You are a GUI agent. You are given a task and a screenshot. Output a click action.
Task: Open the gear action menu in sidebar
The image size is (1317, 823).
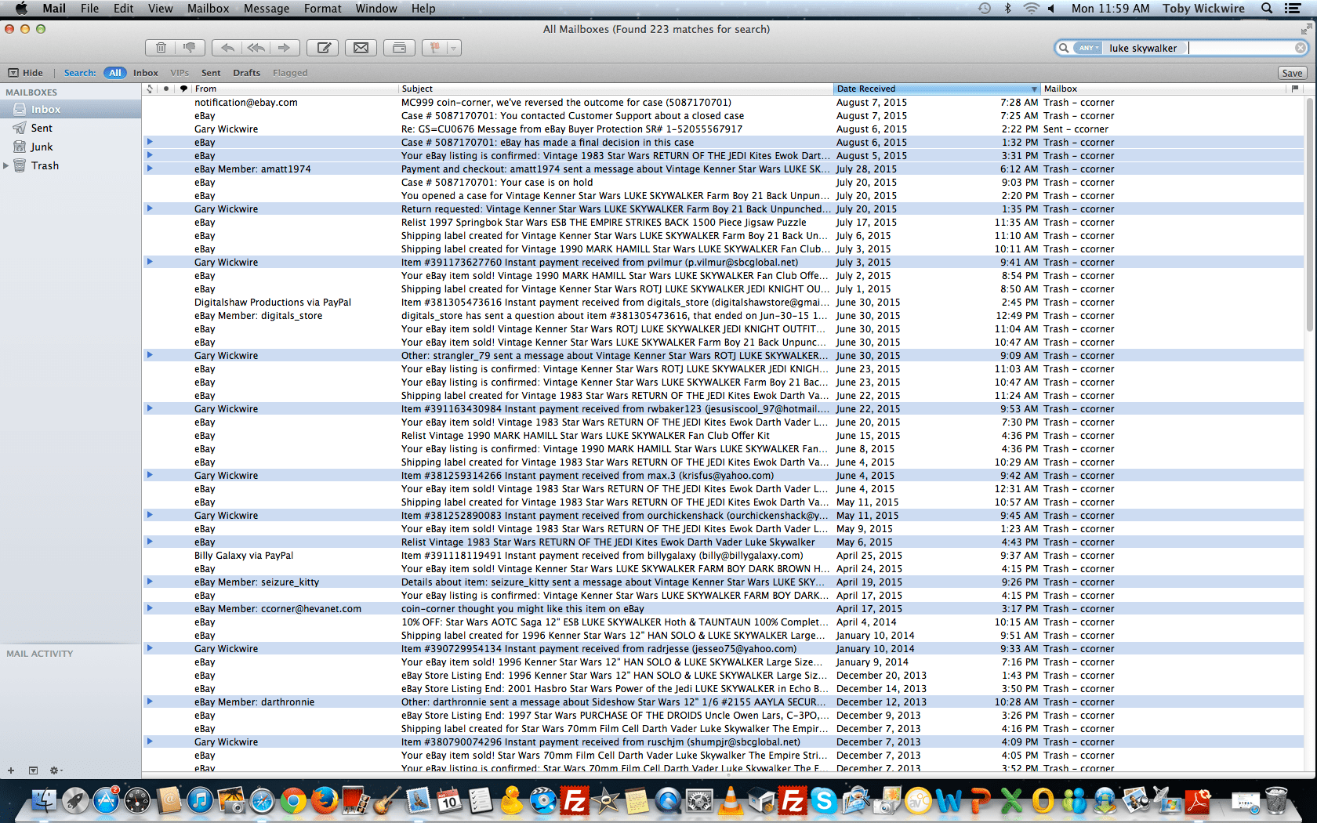[56, 770]
